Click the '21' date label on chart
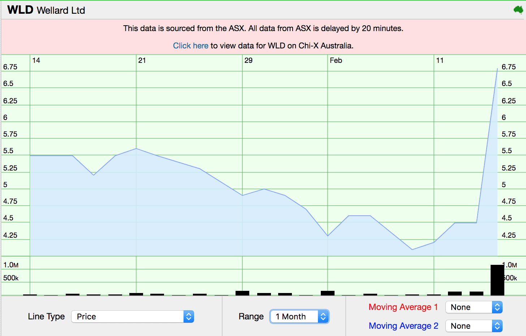Screen dimensions: 526x336 click(x=142, y=60)
